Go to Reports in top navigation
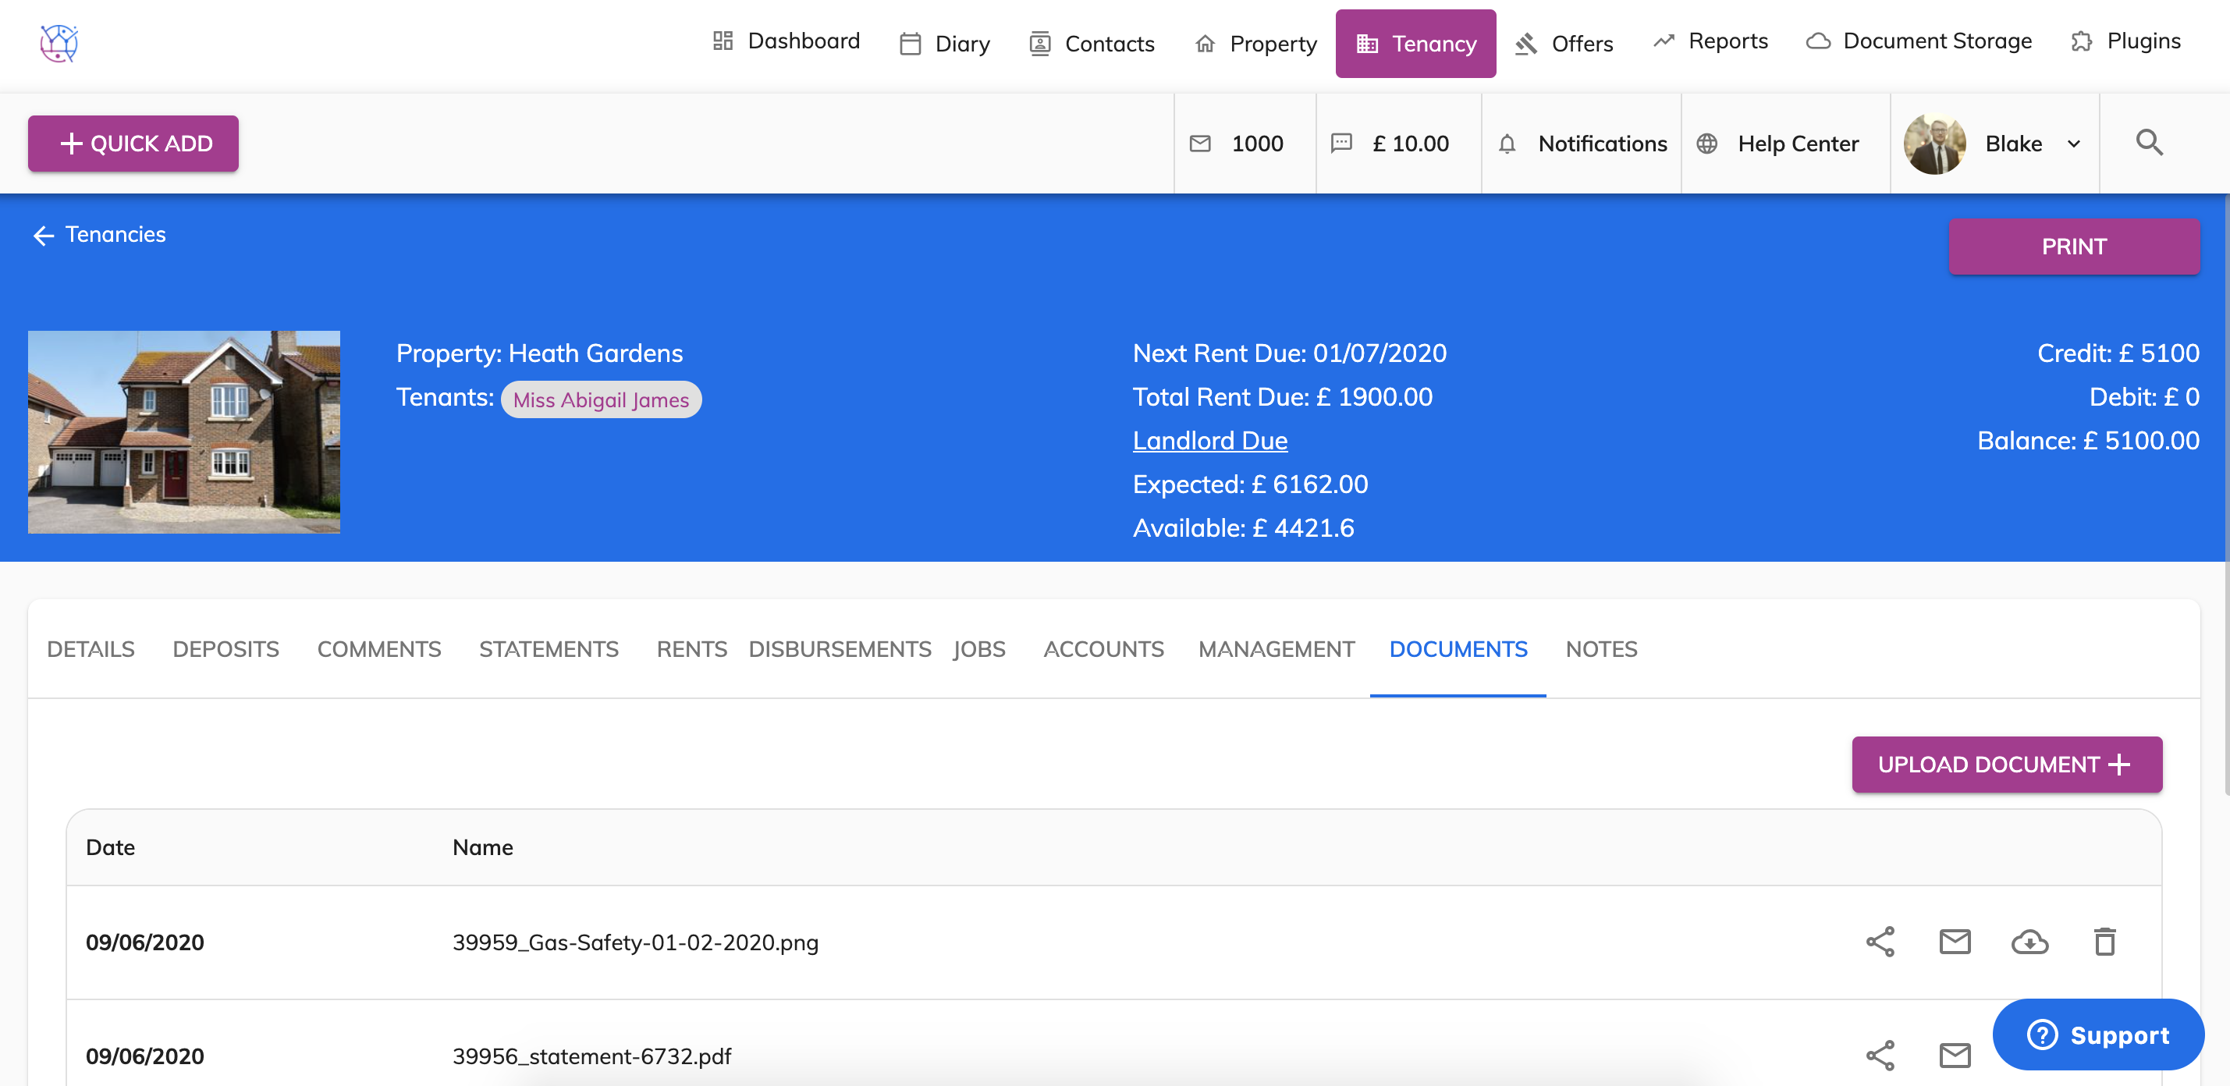This screenshot has height=1086, width=2230. (1710, 41)
